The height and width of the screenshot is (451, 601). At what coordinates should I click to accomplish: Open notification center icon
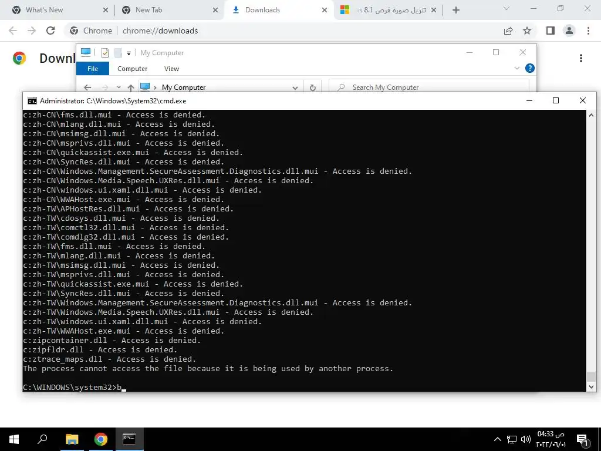pos(582,439)
